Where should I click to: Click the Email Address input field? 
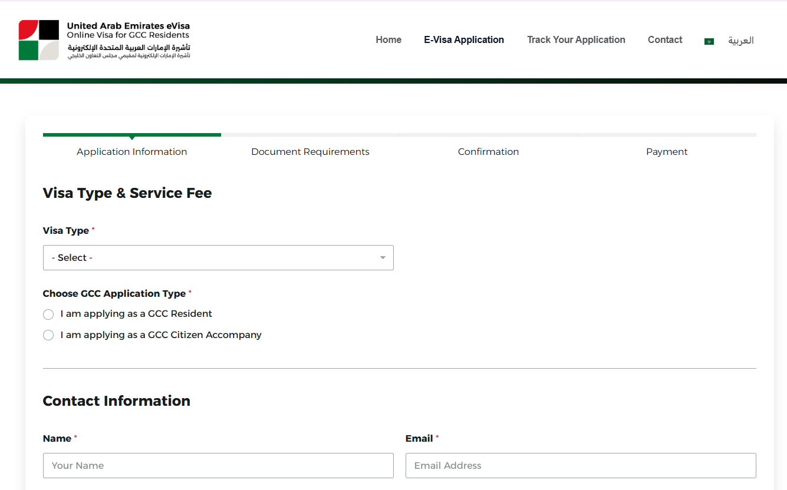coord(581,465)
